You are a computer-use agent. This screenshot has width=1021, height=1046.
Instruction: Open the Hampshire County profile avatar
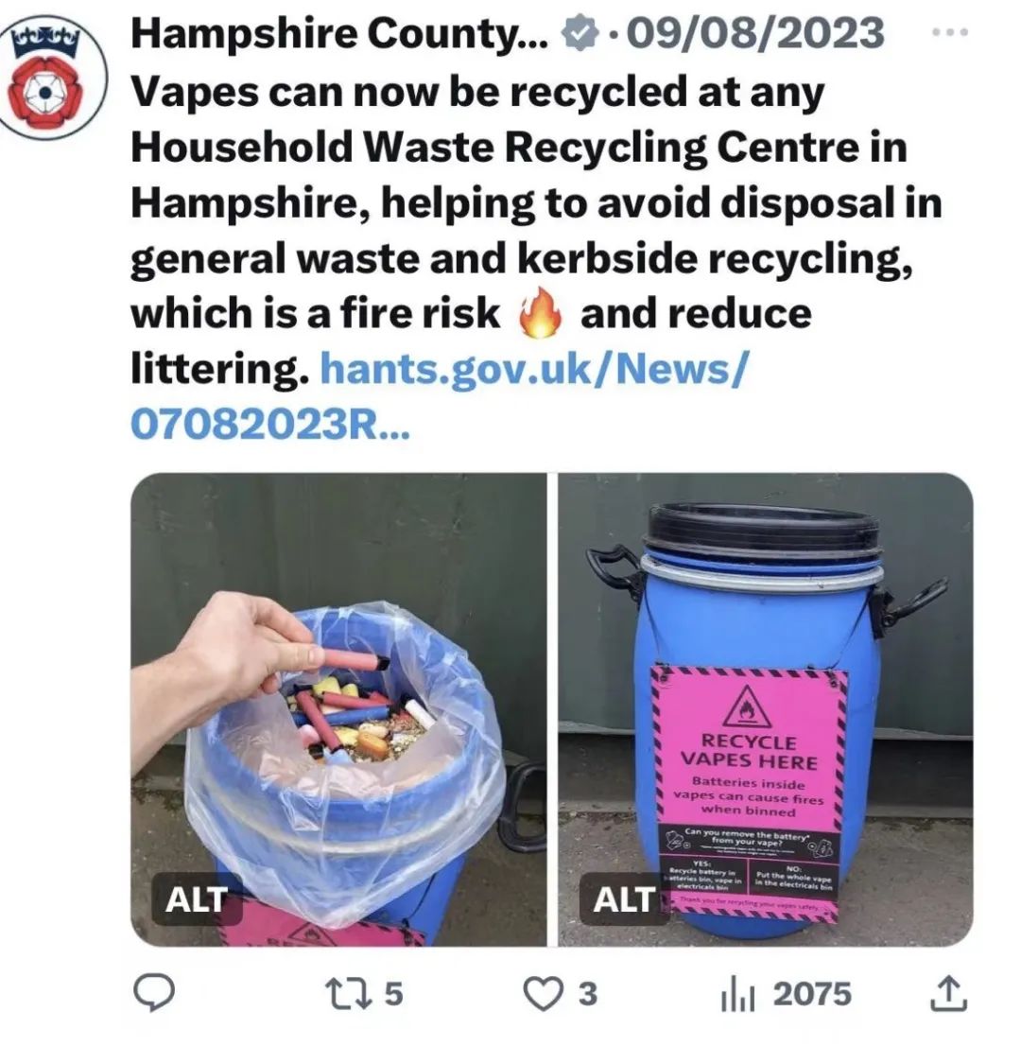[x=52, y=77]
